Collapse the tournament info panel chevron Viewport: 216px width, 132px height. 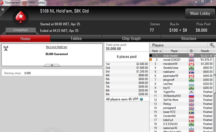pos(52,65)
